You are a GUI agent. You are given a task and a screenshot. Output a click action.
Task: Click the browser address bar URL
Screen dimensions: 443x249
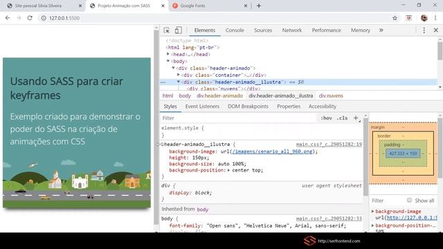pos(64,18)
